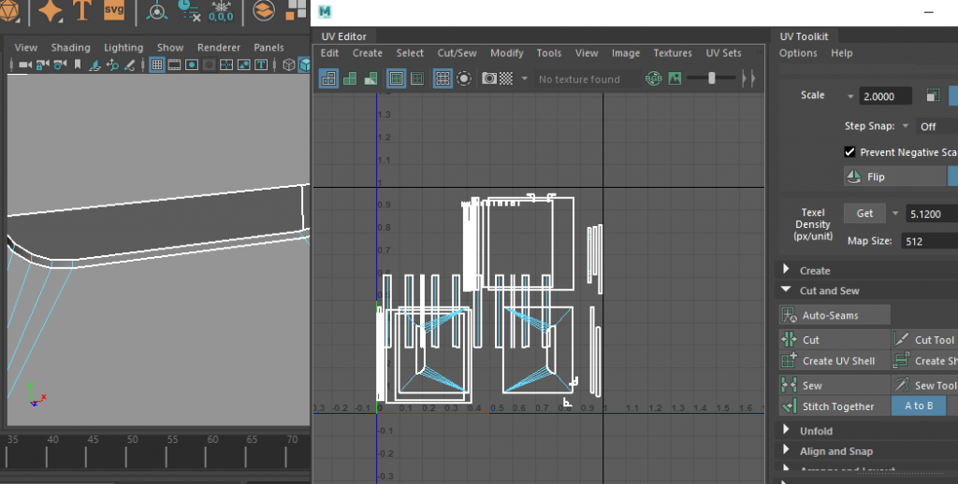The image size is (958, 484).
Task: Open the Cut/Sew menu
Action: 457,53
